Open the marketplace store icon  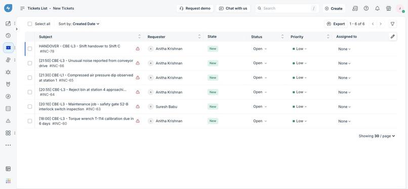(388, 8)
